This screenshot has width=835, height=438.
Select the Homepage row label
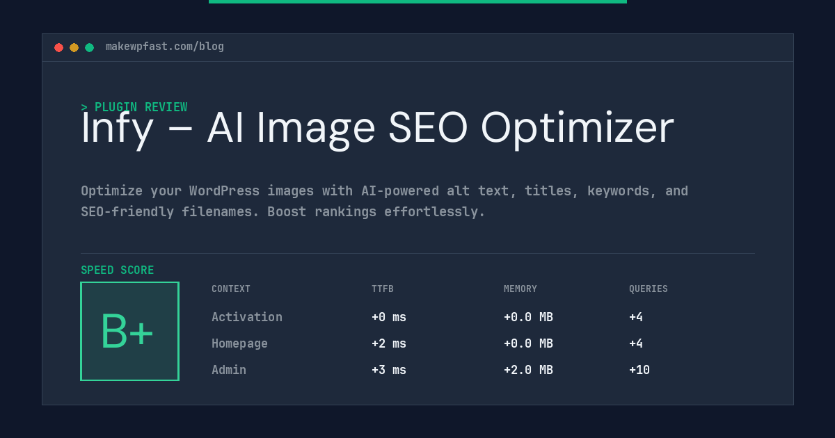(x=239, y=343)
